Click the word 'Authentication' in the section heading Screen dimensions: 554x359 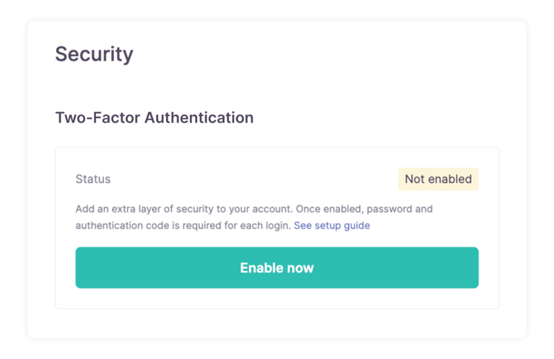click(x=198, y=117)
